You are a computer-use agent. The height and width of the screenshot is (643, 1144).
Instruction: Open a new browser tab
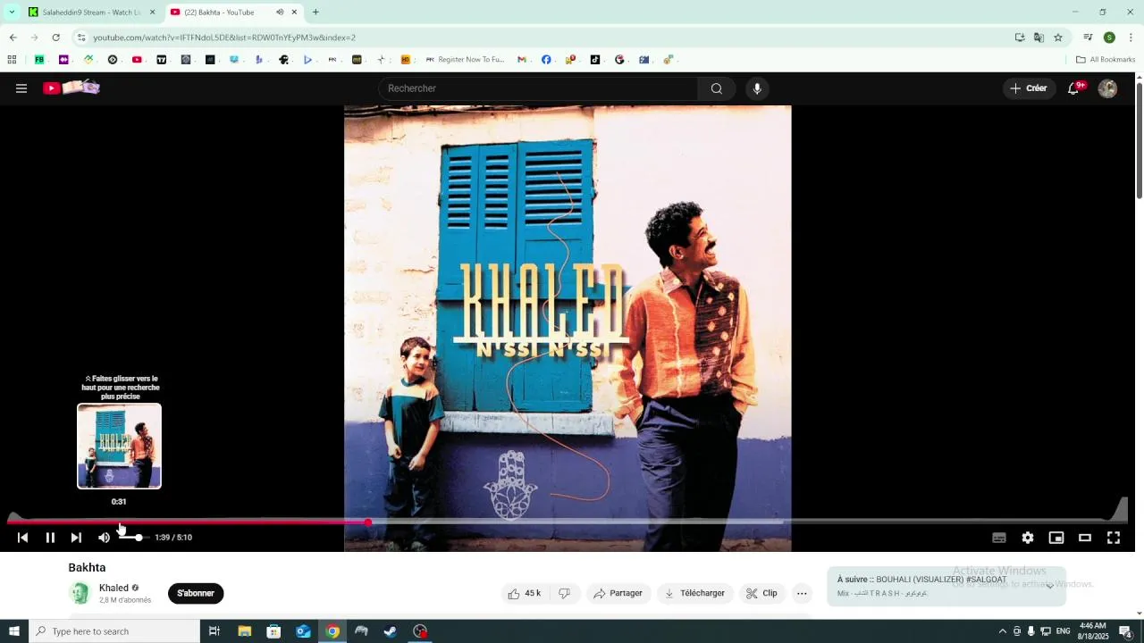coord(315,13)
